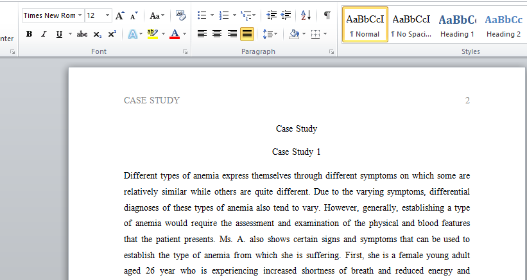Image resolution: width=527 pixels, height=280 pixels.
Task: Open the Line Spacing options
Action: tap(270, 34)
